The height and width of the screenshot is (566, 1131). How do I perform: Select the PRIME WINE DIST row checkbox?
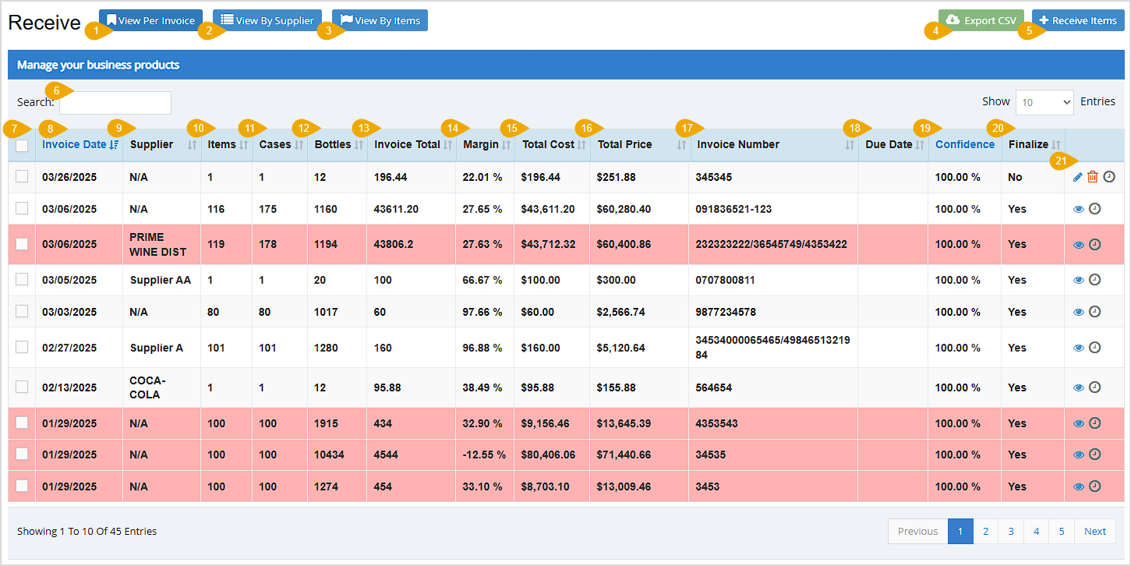pos(22,244)
